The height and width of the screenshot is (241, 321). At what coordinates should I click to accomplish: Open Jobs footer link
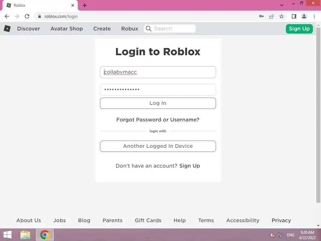point(60,220)
